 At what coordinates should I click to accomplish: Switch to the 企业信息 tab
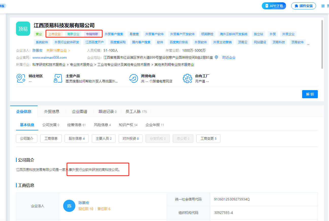pyautogui.click(x=24, y=111)
